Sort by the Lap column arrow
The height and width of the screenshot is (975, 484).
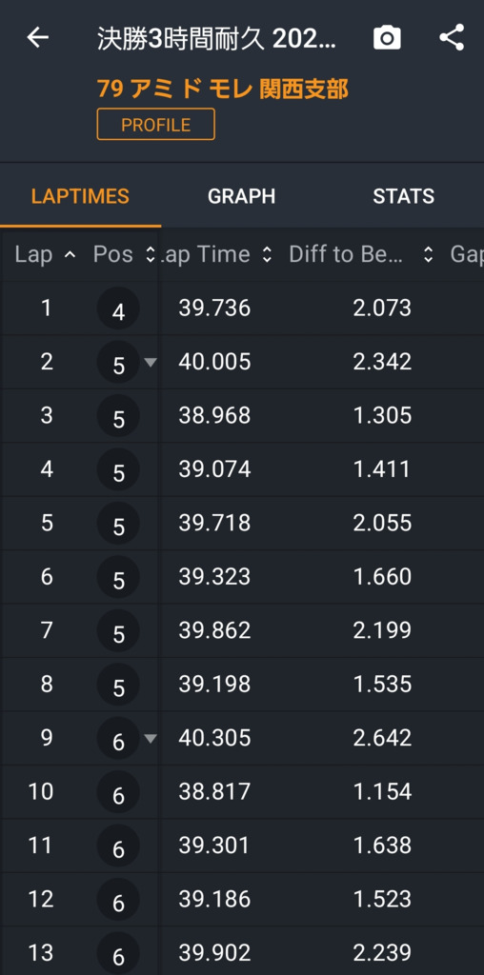[70, 254]
